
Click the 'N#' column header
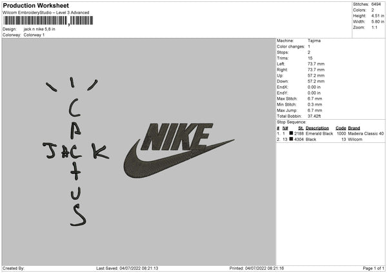click(x=285, y=128)
